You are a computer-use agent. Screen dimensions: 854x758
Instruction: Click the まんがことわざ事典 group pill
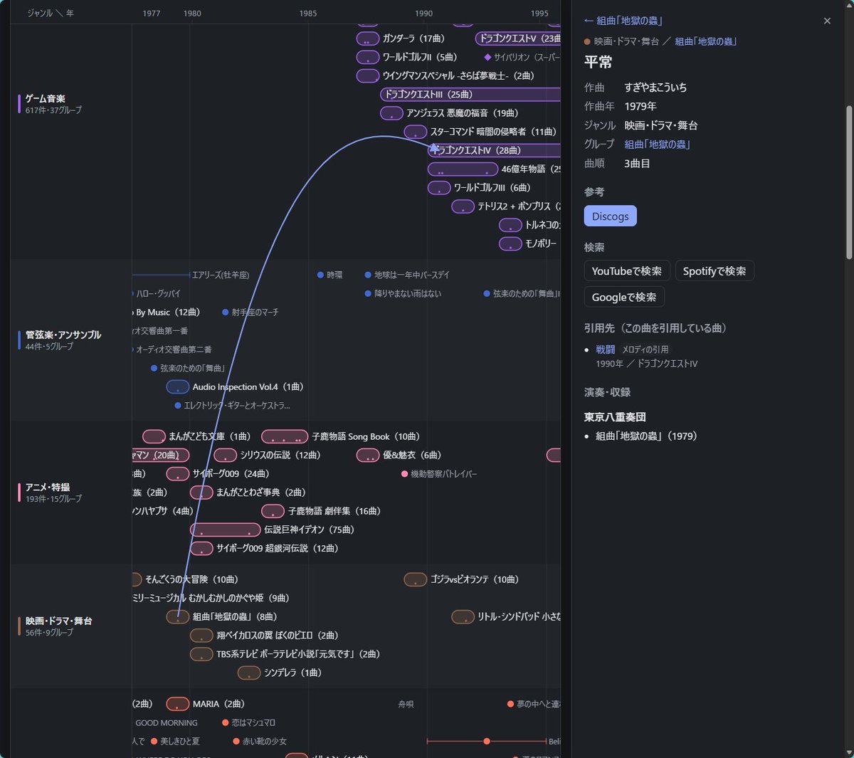pyautogui.click(x=201, y=493)
